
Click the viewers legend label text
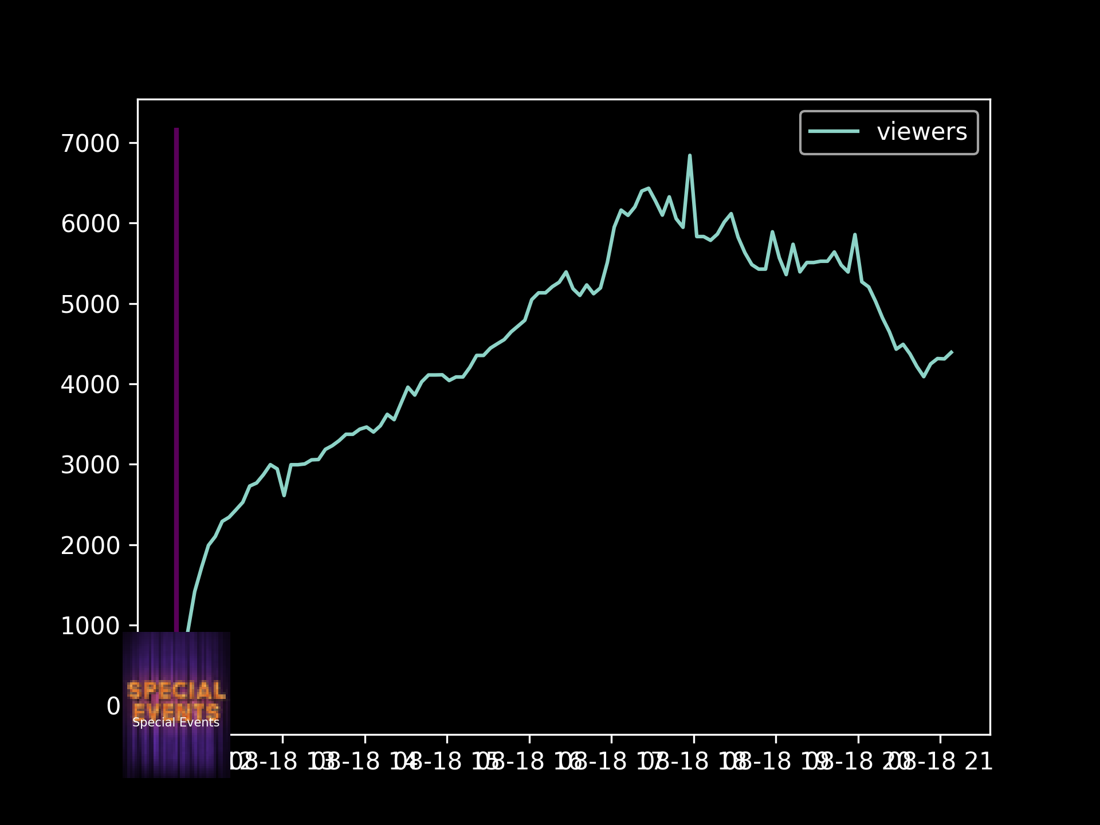[921, 132]
